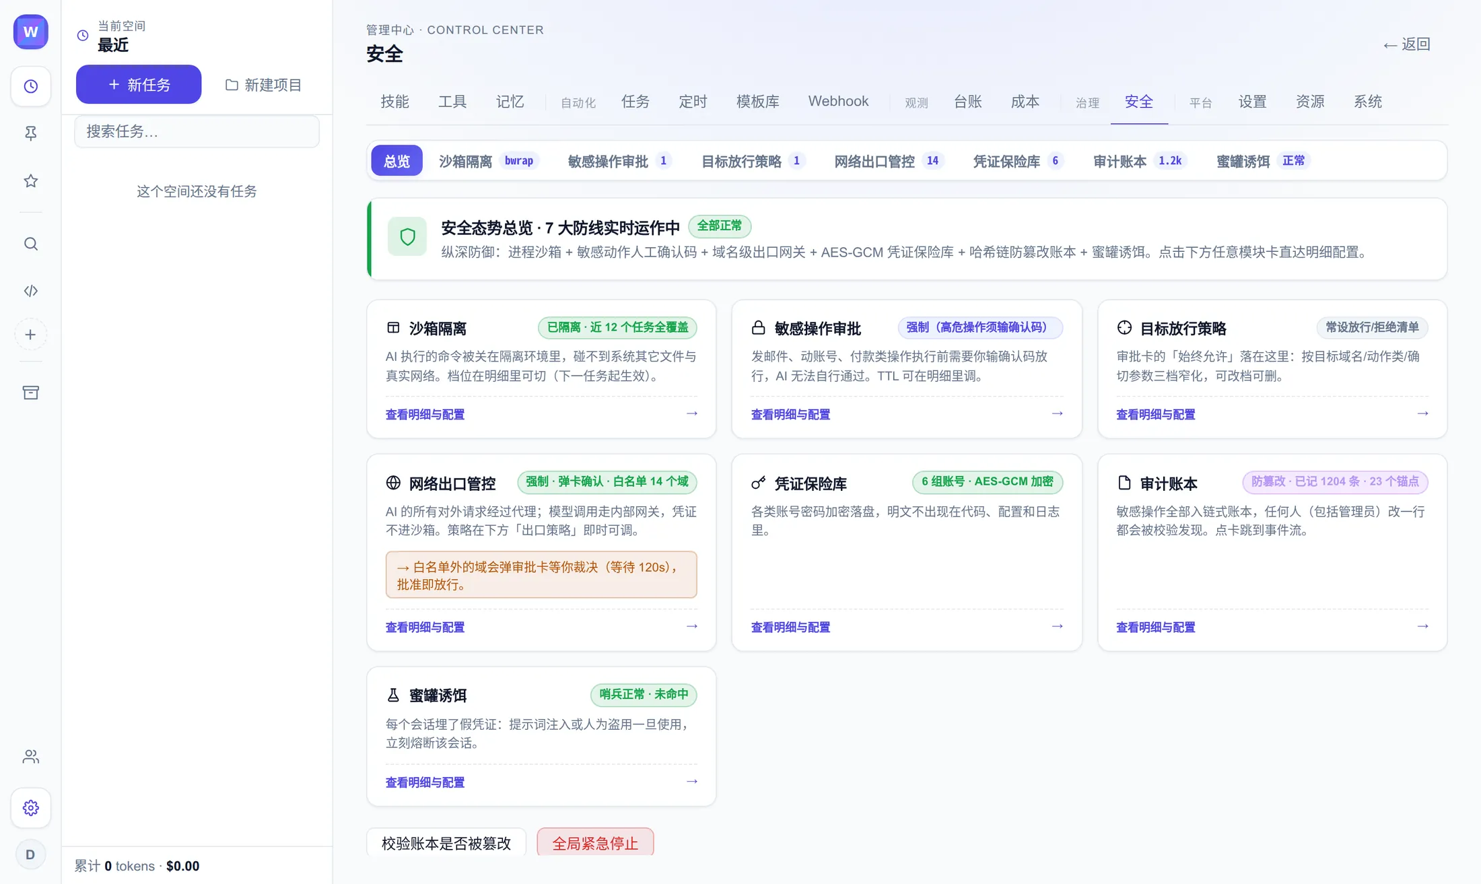Open 查看明细与配置 link on 敏感操作审批 card
This screenshot has height=884, width=1481.
tap(790, 414)
